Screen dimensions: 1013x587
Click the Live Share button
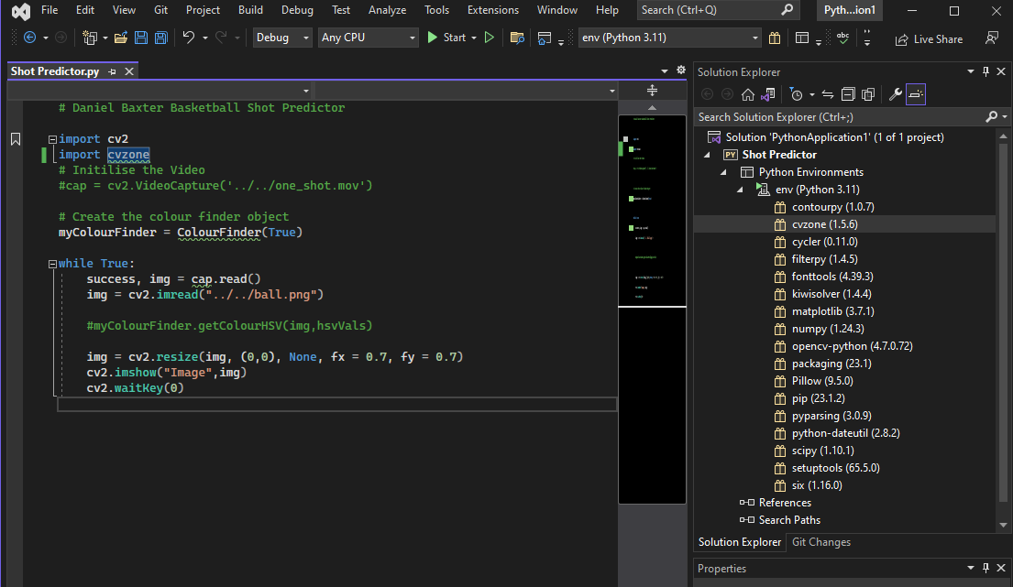(929, 38)
